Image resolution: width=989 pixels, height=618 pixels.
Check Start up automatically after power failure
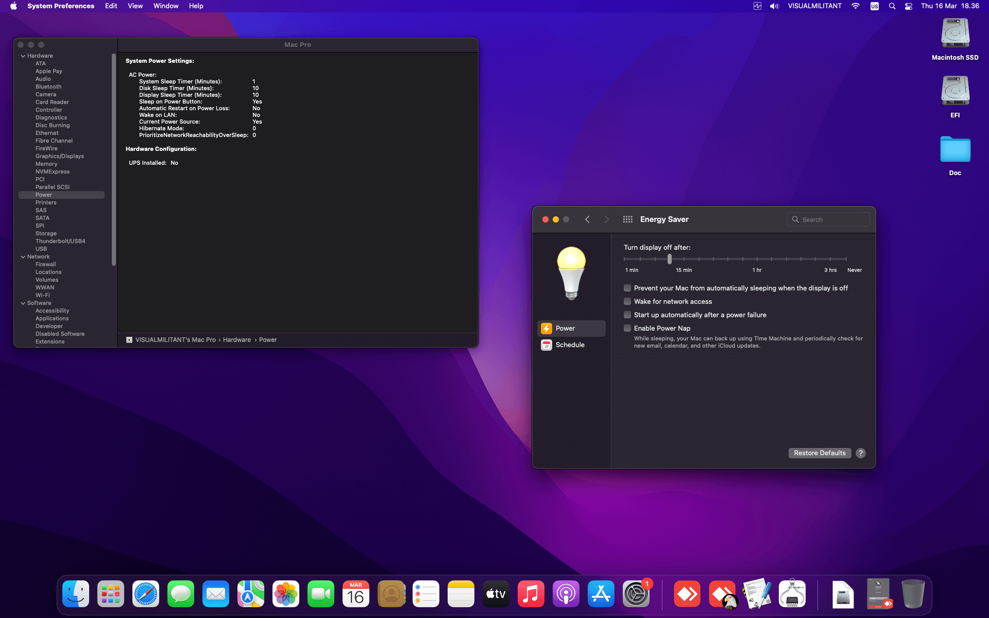click(x=627, y=315)
